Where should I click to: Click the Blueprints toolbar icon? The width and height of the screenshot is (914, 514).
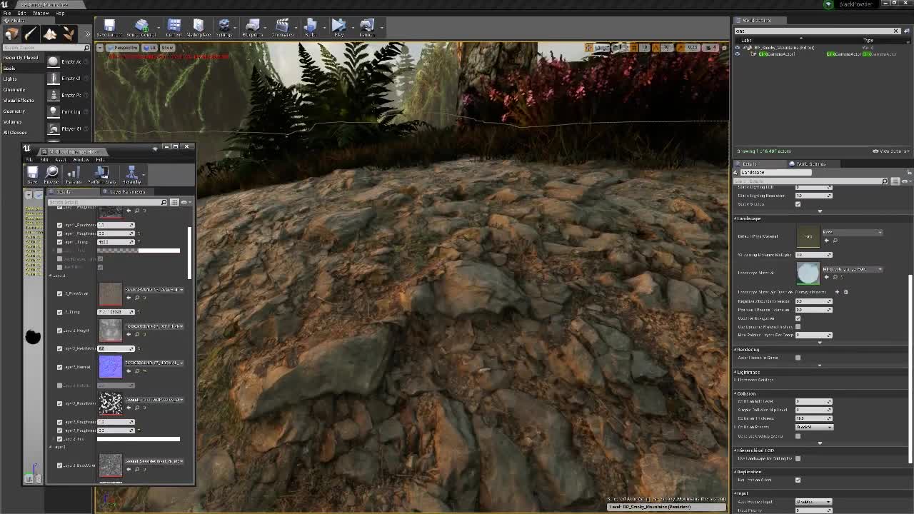252,28
